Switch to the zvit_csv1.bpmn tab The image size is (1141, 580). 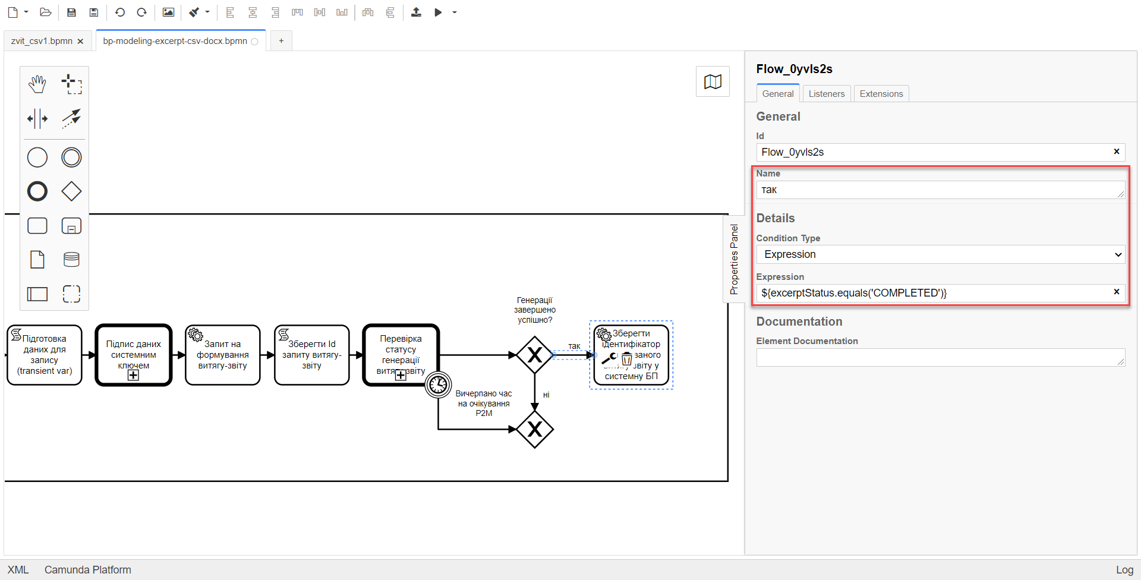click(42, 41)
